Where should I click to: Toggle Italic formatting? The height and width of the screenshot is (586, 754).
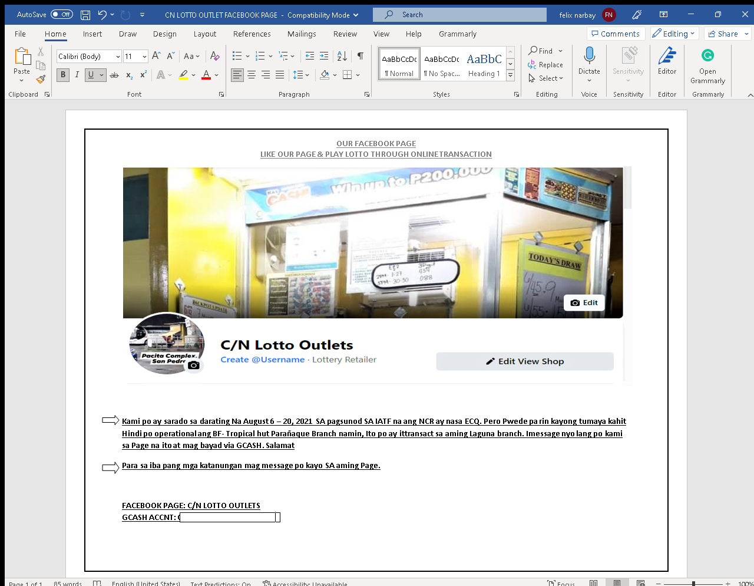(x=77, y=75)
